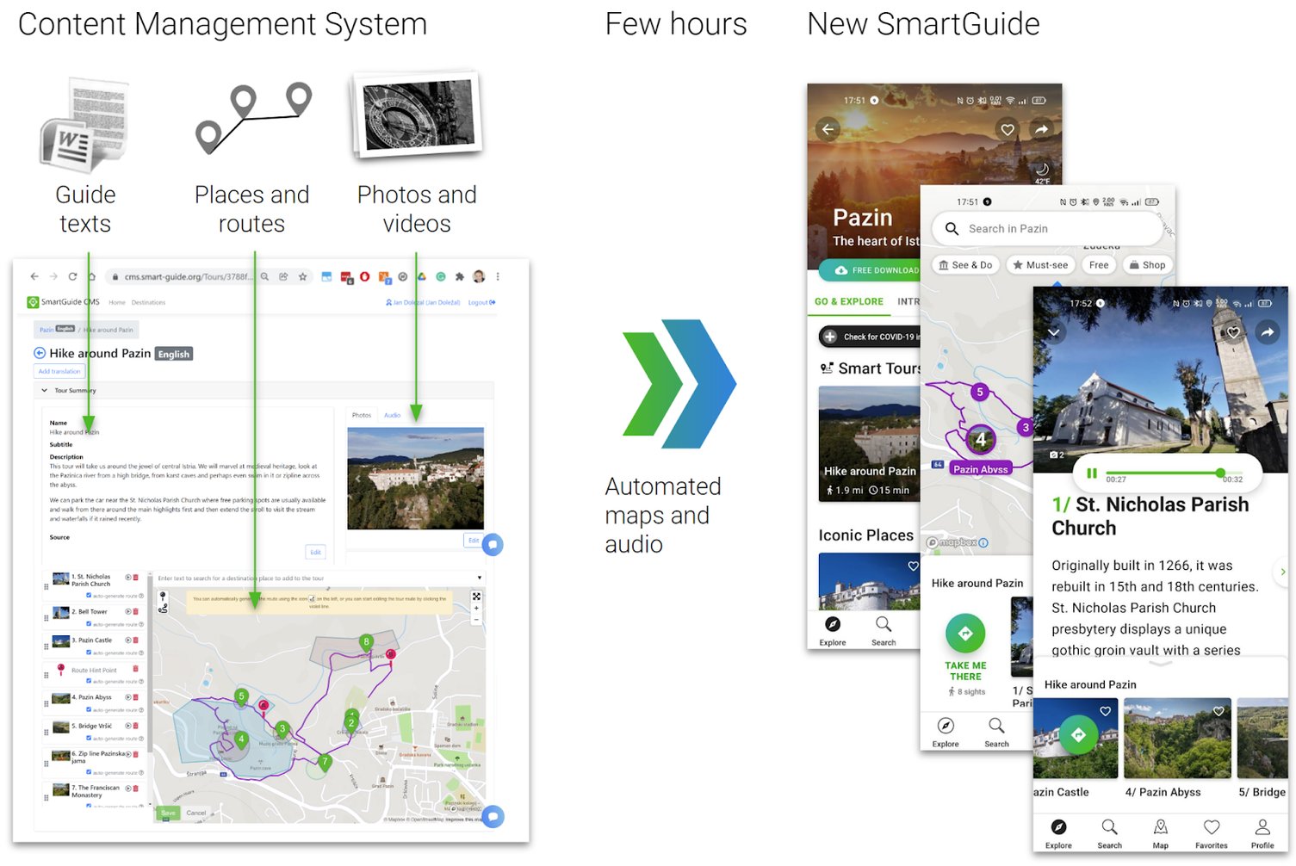The image size is (1296, 866).
Task: Open the destination search dropdown arrow
Action: point(481,577)
